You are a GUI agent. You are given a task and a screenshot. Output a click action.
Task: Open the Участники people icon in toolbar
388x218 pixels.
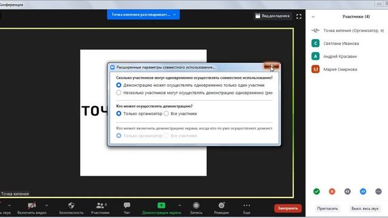coord(100,205)
